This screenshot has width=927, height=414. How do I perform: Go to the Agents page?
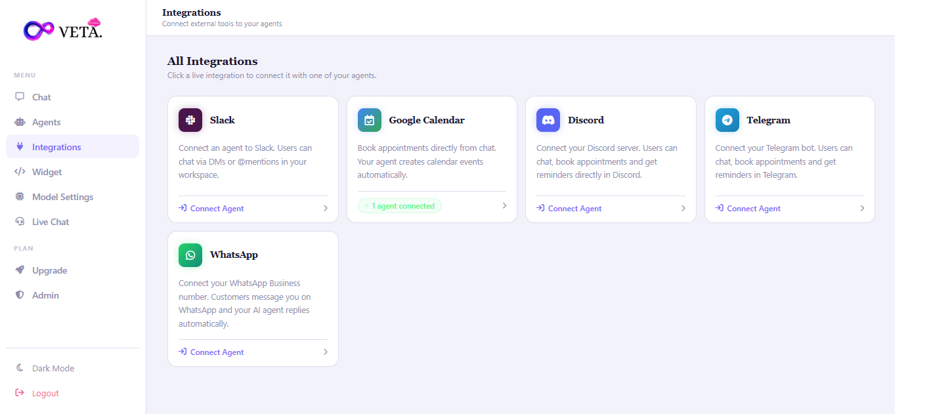tap(72, 122)
